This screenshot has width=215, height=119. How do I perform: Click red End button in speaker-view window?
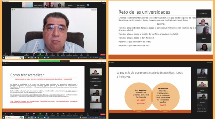pyautogui.click(x=103, y=54)
